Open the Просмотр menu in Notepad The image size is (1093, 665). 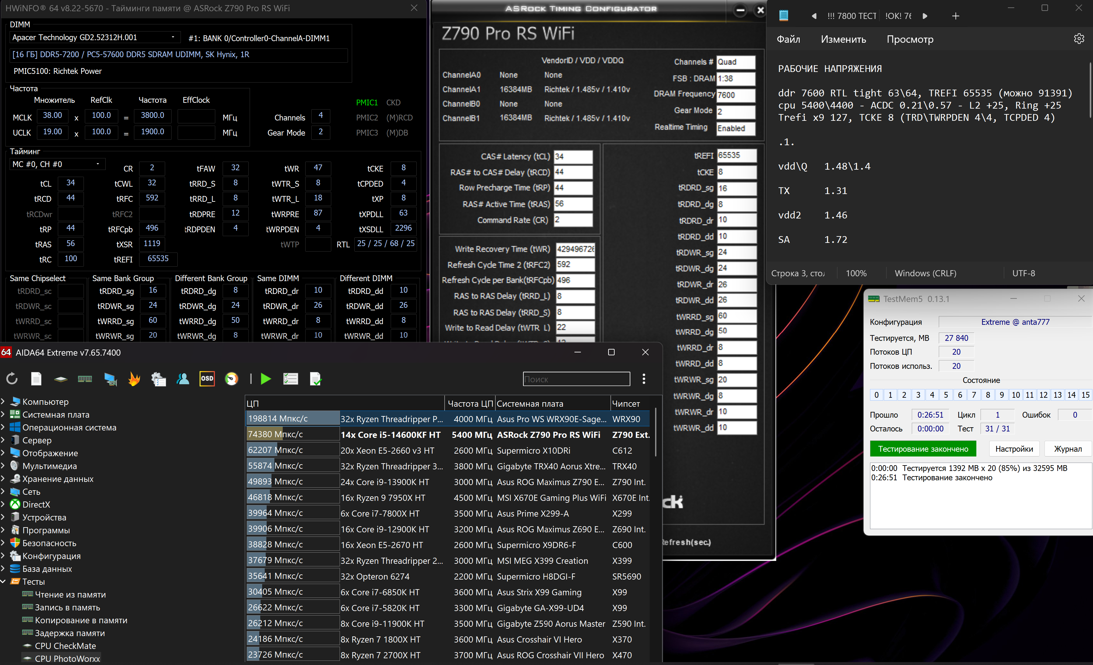pyautogui.click(x=910, y=40)
